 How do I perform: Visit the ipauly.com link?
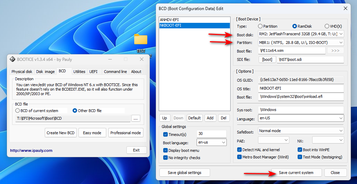pos(31,150)
